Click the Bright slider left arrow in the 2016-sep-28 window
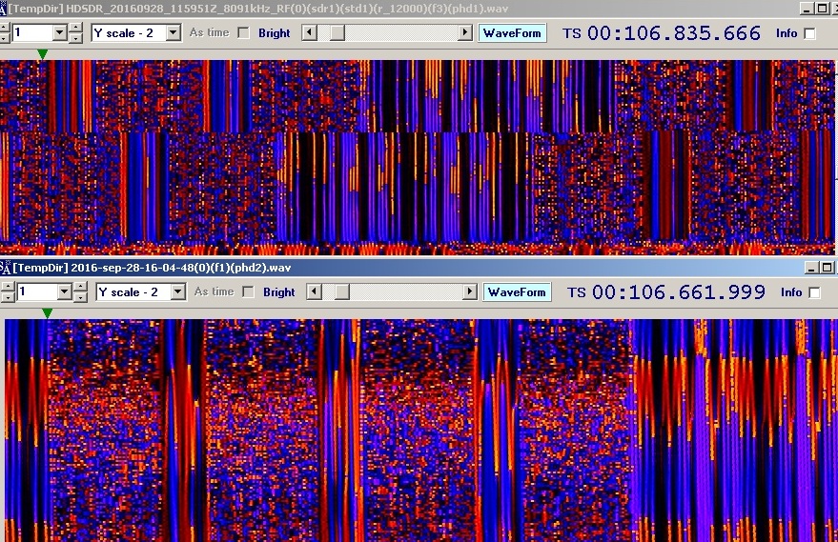Image resolution: width=838 pixels, height=542 pixels. point(314,292)
